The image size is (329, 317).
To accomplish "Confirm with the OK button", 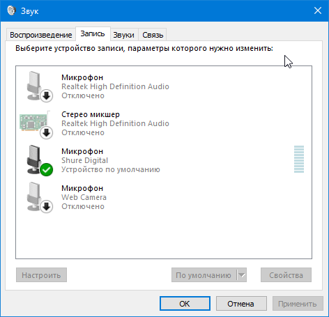I will click(185, 303).
